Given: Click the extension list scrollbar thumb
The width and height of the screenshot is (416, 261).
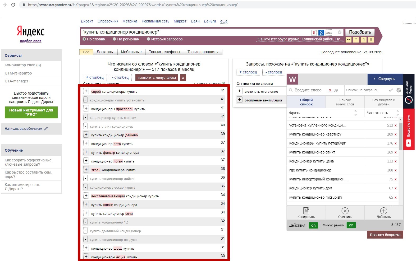Looking at the screenshot, I should (x=401, y=137).
